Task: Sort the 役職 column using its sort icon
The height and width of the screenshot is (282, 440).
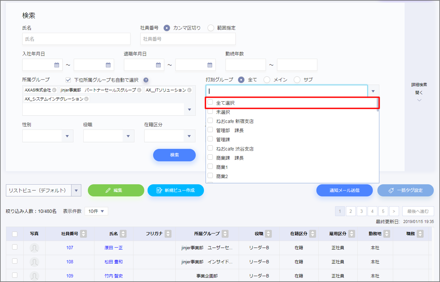Action: 268,234
